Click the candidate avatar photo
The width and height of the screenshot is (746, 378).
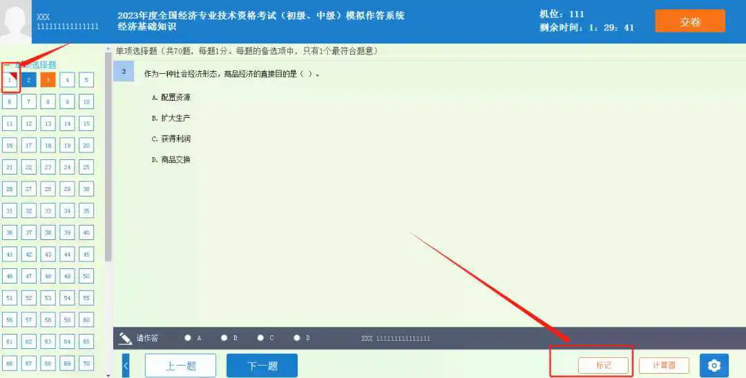[15, 21]
